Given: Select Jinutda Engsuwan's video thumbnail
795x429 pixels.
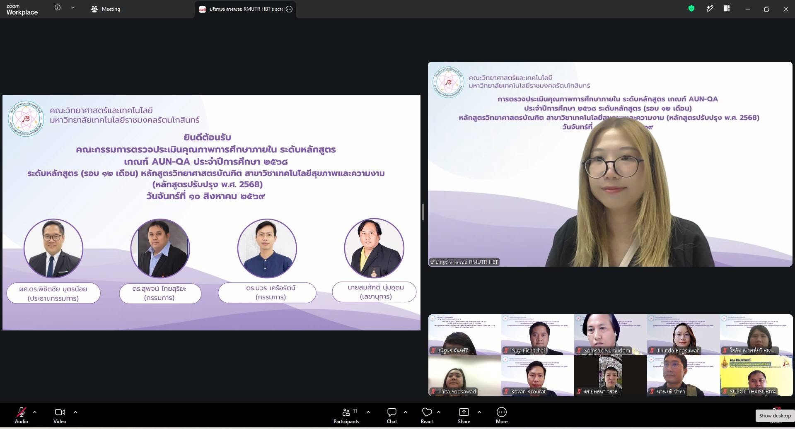Looking at the screenshot, I should pos(683,335).
